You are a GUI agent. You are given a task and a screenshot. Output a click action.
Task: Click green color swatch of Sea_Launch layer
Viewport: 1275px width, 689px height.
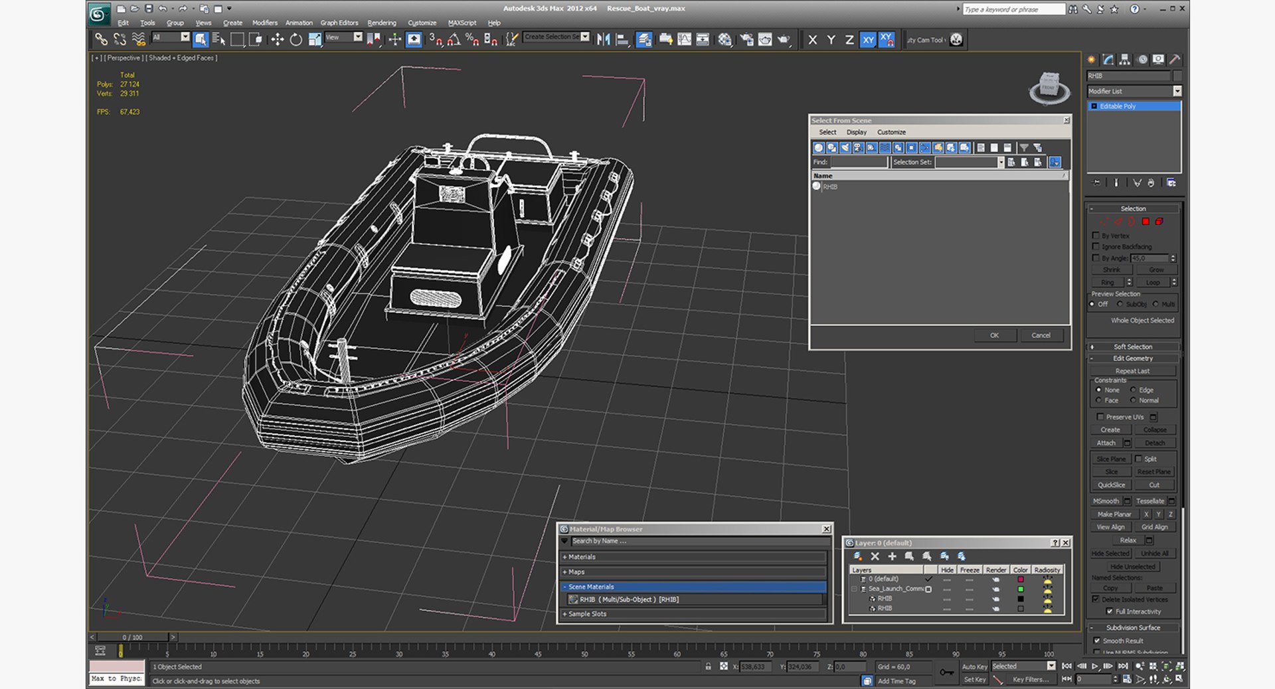coord(1021,589)
